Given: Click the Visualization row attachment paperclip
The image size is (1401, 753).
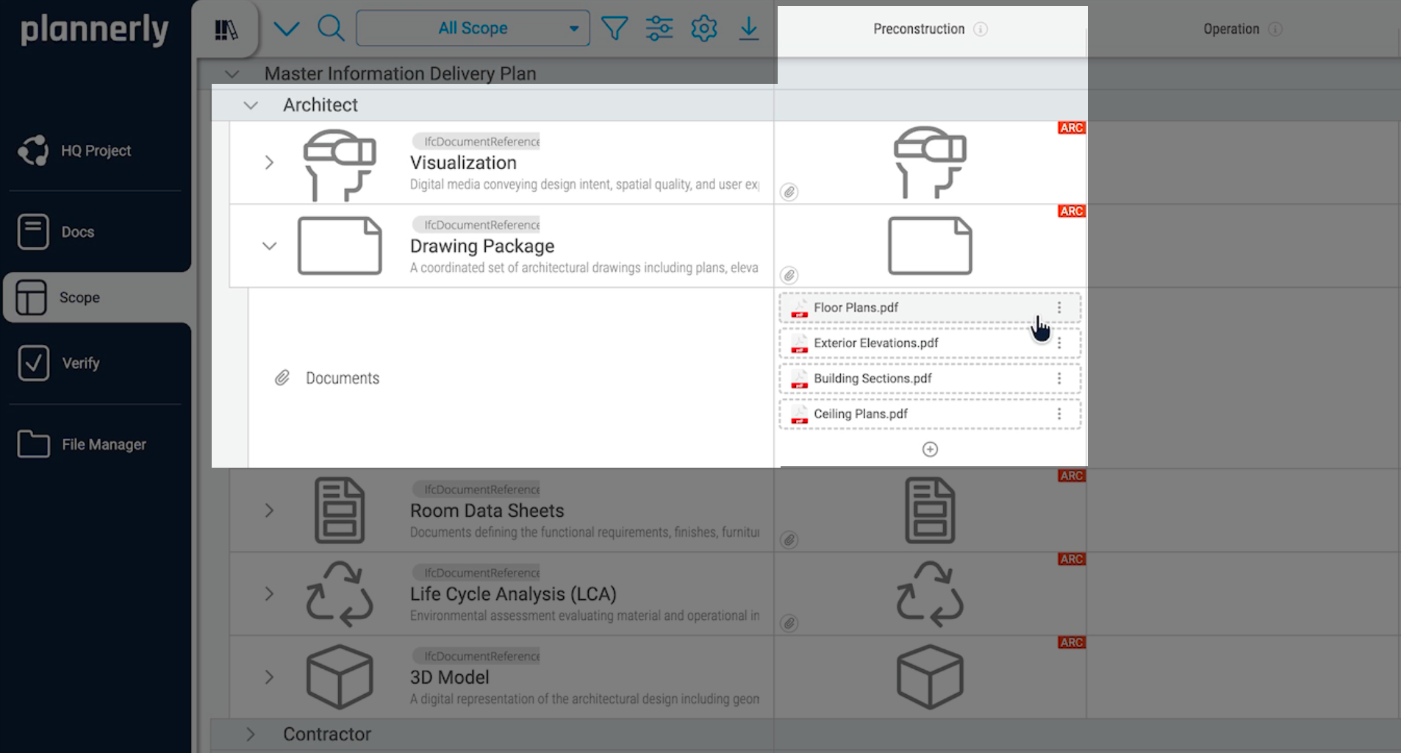Looking at the screenshot, I should 789,192.
